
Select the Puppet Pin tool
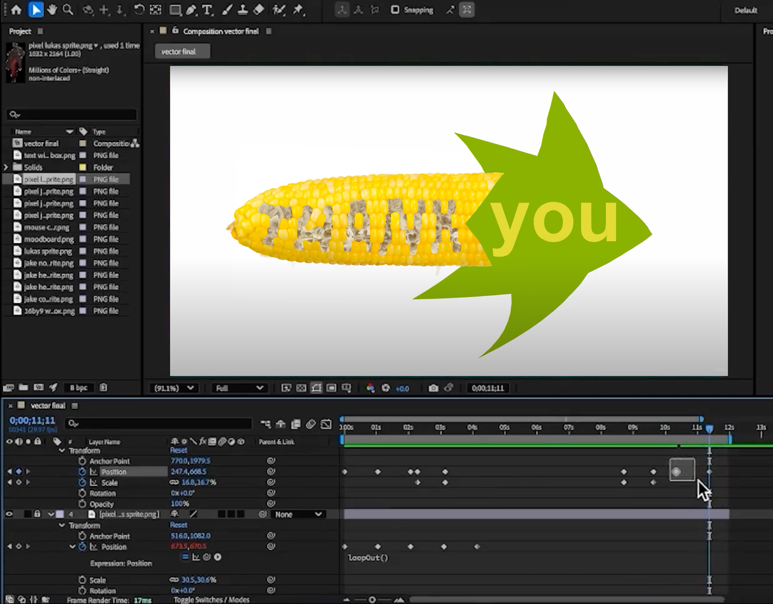(298, 10)
